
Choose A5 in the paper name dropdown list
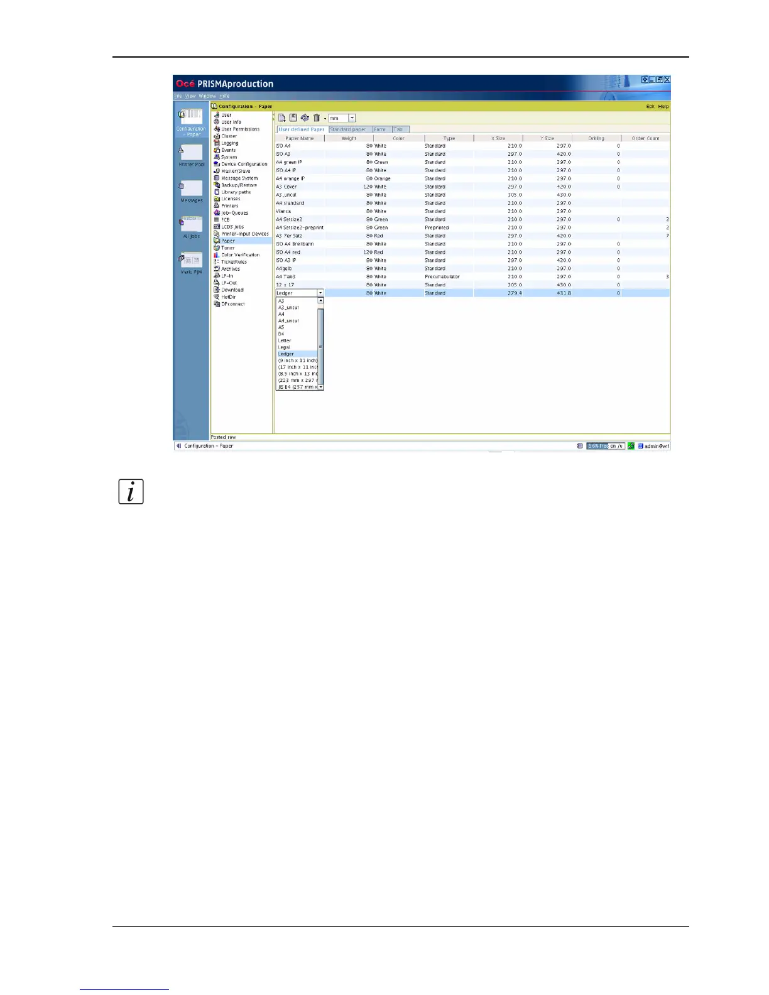pos(297,327)
